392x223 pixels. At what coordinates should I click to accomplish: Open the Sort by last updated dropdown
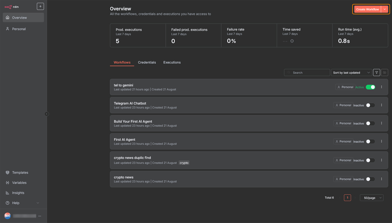[x=351, y=72]
